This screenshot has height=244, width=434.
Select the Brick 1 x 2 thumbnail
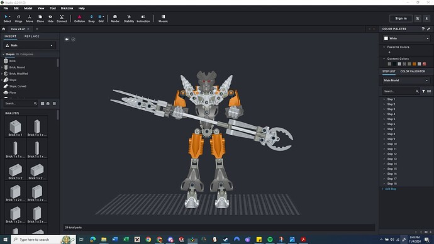15,171
